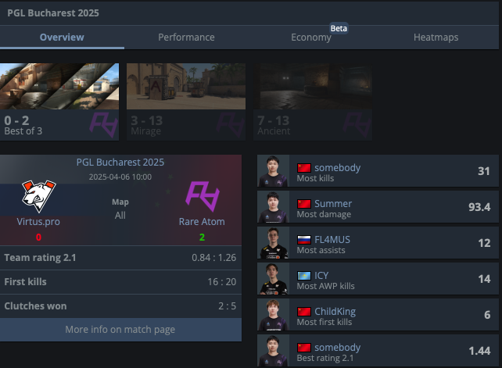Switch to the Economy tab
The width and height of the screenshot is (502, 368).
pyautogui.click(x=311, y=38)
